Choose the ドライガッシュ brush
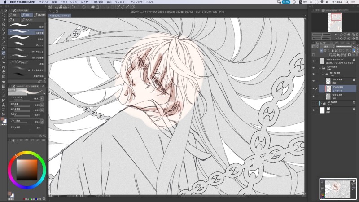The width and height of the screenshot is (359, 202). [x=26, y=50]
